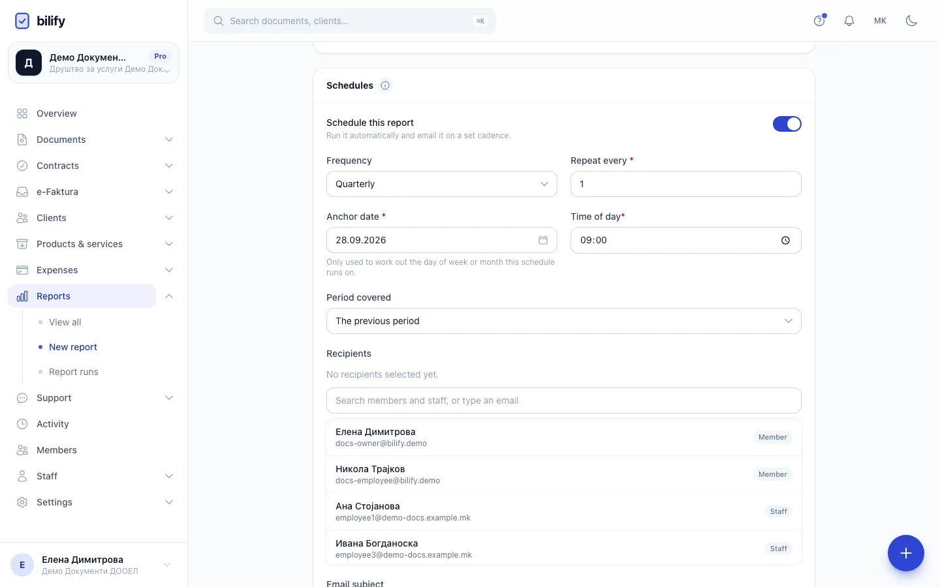Image resolution: width=940 pixels, height=587 pixels.
Task: Select New report in sidebar
Action: [x=73, y=347]
